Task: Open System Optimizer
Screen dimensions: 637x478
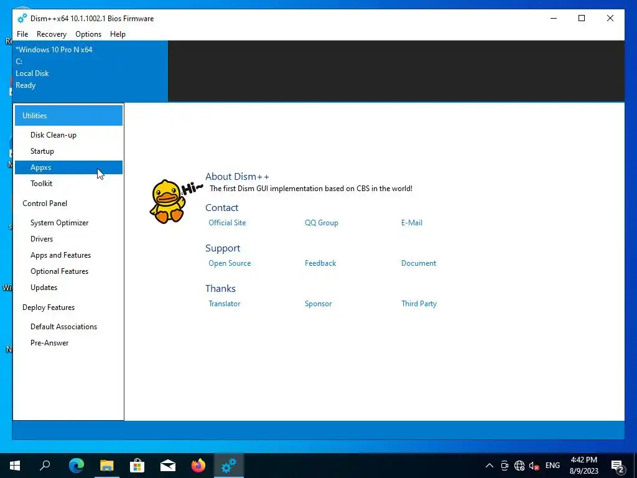Action: pyautogui.click(x=68, y=223)
